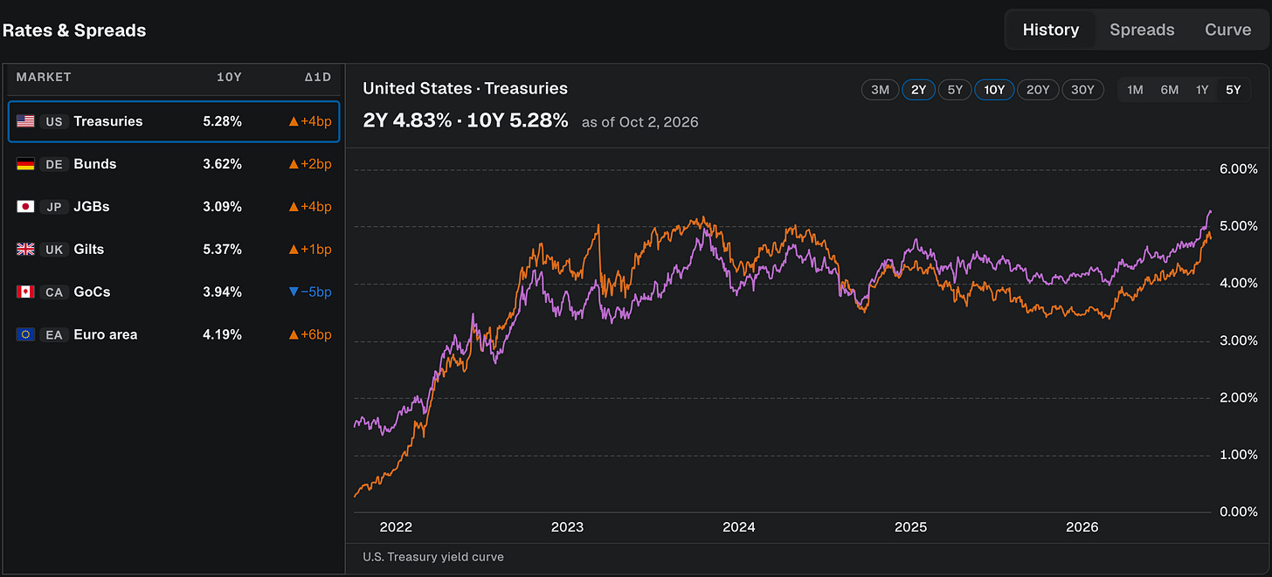Viewport: 1272px width, 577px height.
Task: Click the as of Oct 2, 2026 date
Action: (x=640, y=122)
